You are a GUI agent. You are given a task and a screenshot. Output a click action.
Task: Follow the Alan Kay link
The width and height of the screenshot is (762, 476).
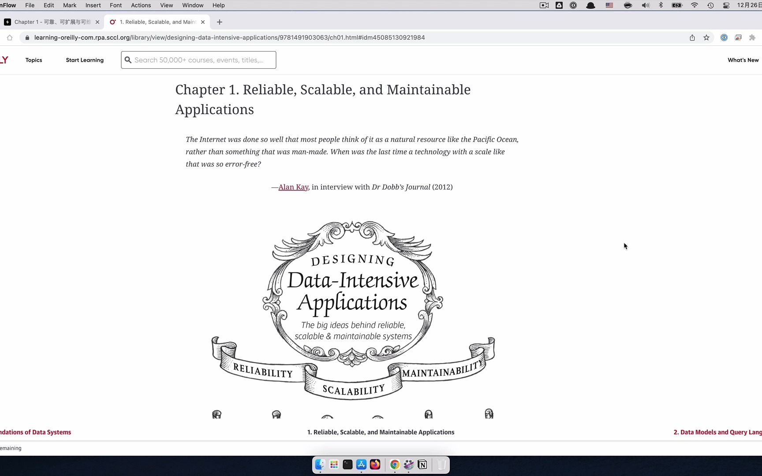(293, 187)
